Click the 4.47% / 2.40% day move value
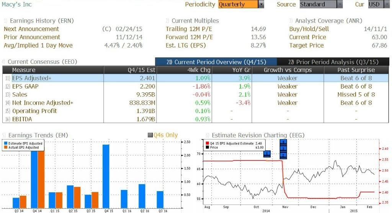392x213 pixels. click(123, 46)
